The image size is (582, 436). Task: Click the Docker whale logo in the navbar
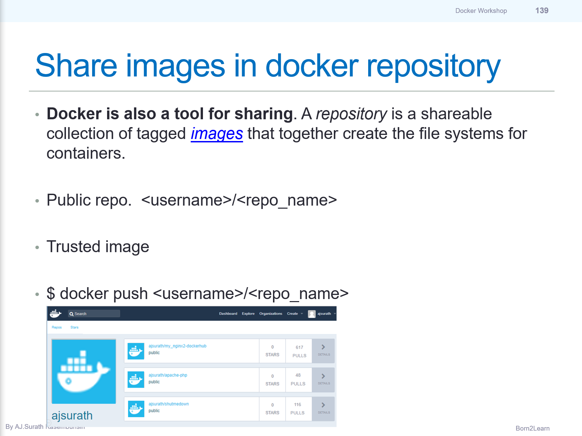click(x=56, y=313)
